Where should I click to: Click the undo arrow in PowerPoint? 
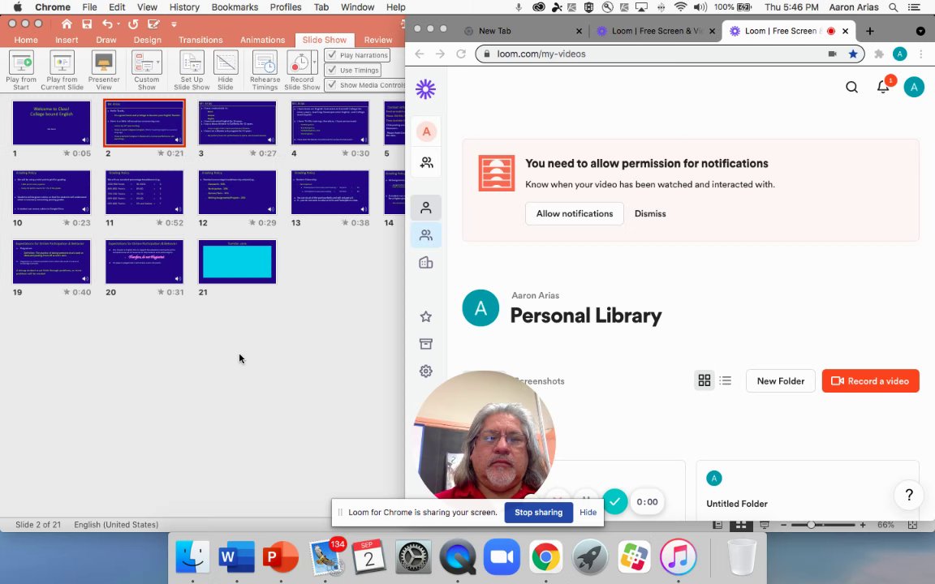tap(107, 24)
